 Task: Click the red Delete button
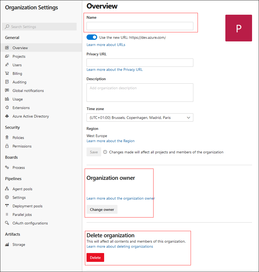(95, 257)
